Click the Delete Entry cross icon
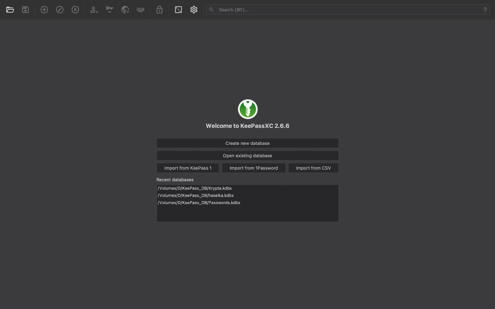This screenshot has height=309, width=495. 75,10
